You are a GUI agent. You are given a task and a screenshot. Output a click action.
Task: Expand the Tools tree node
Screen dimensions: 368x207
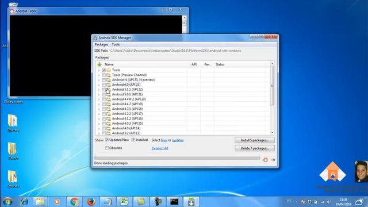click(x=99, y=70)
